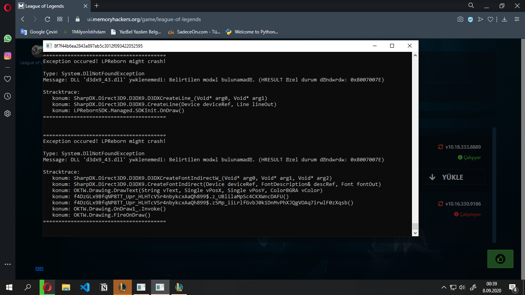Reload the page with the refresh icon

pyautogui.click(x=48, y=19)
